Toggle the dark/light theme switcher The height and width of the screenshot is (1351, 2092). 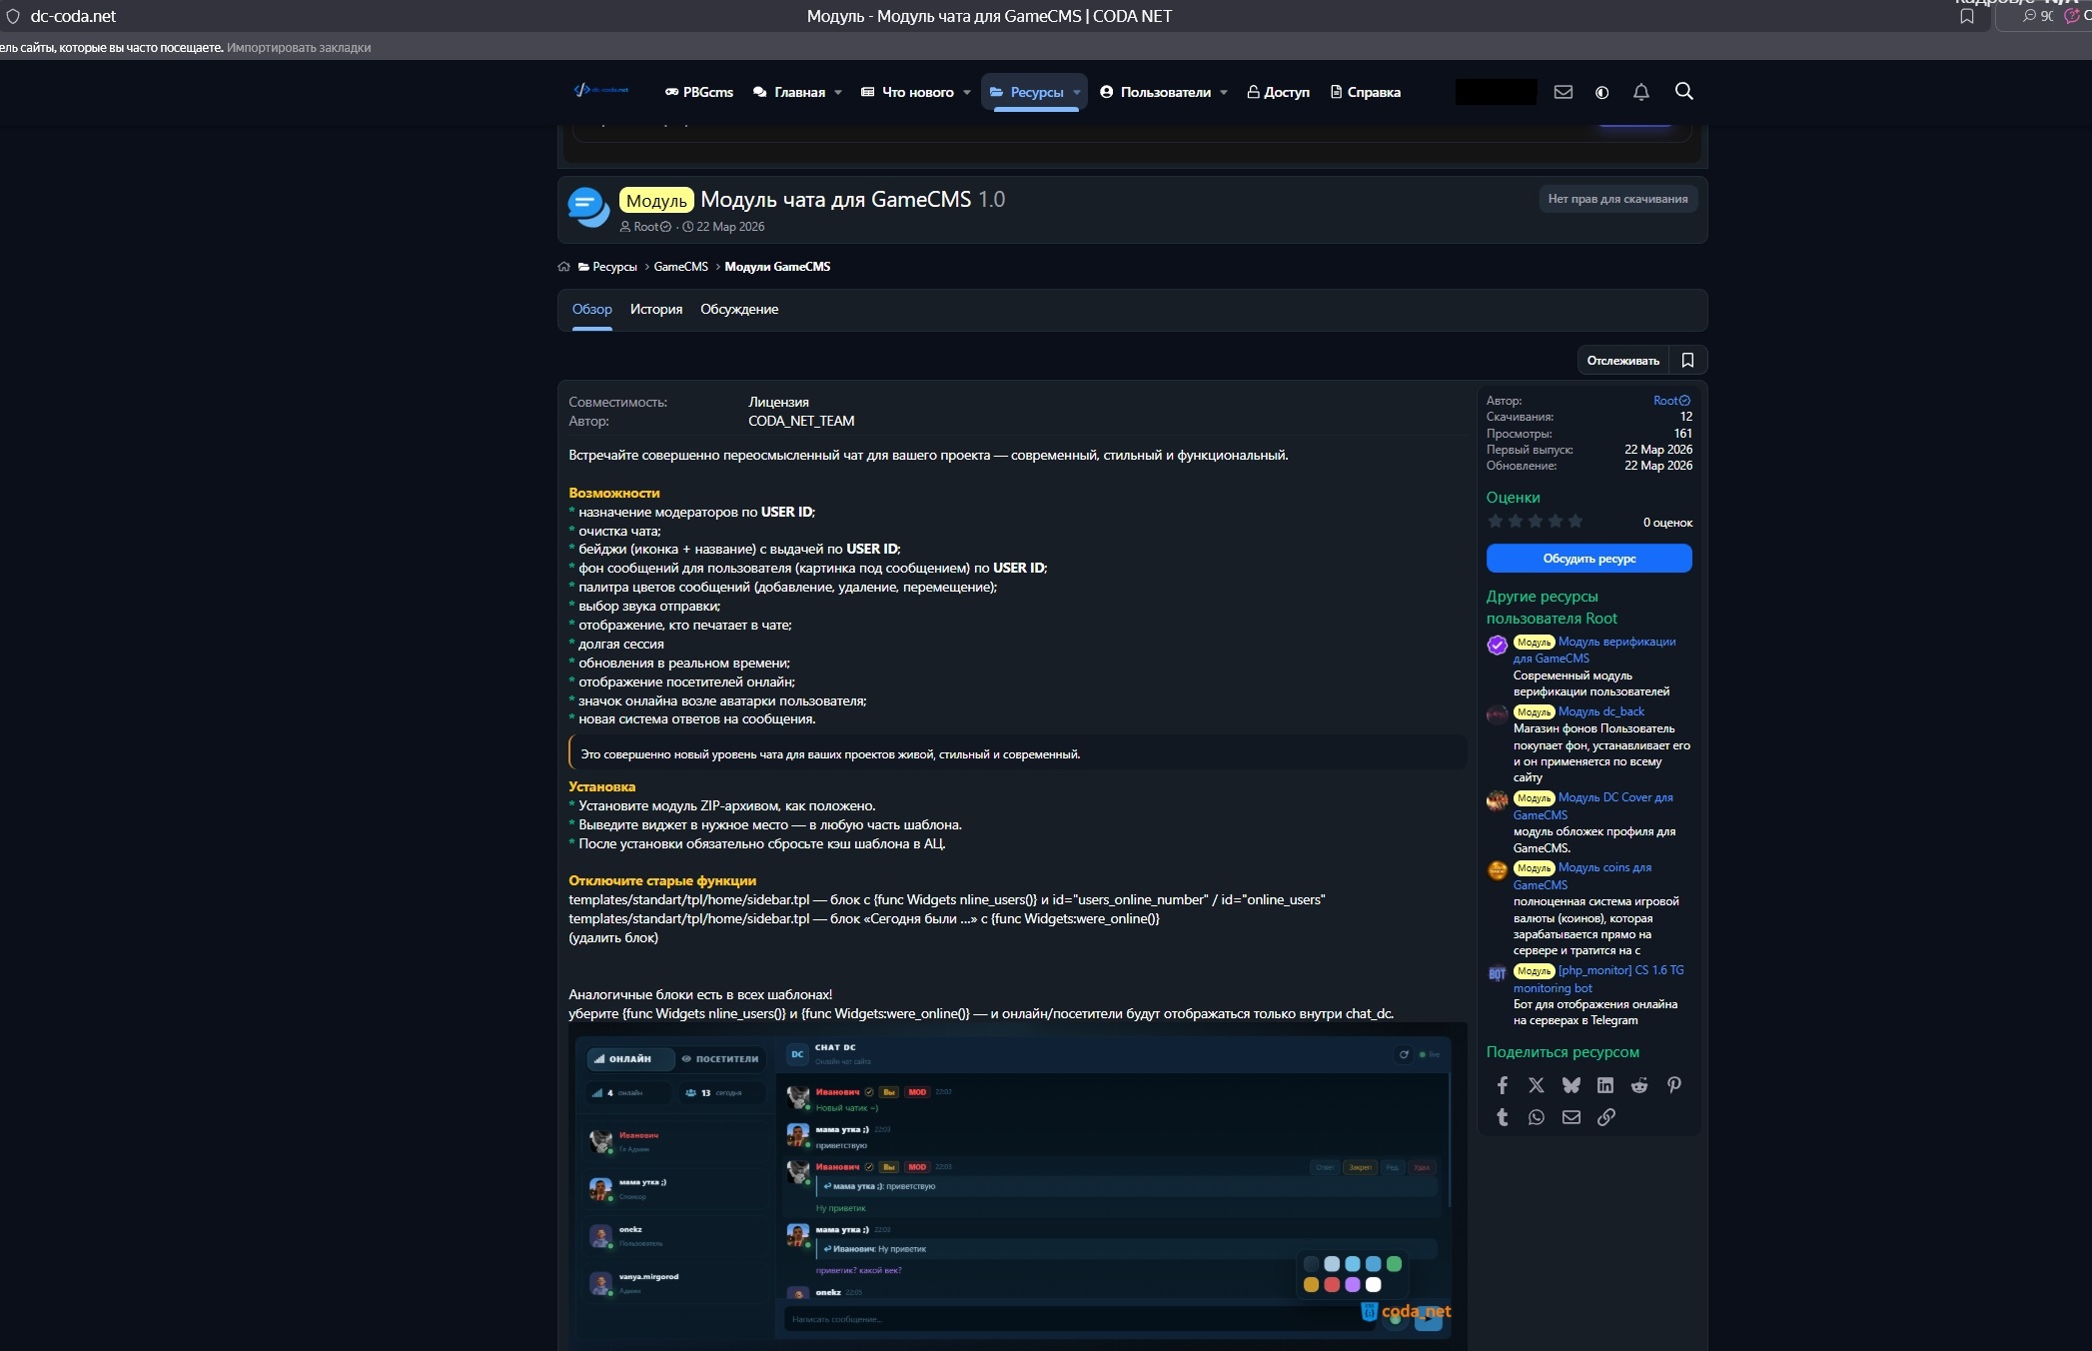tap(1601, 92)
